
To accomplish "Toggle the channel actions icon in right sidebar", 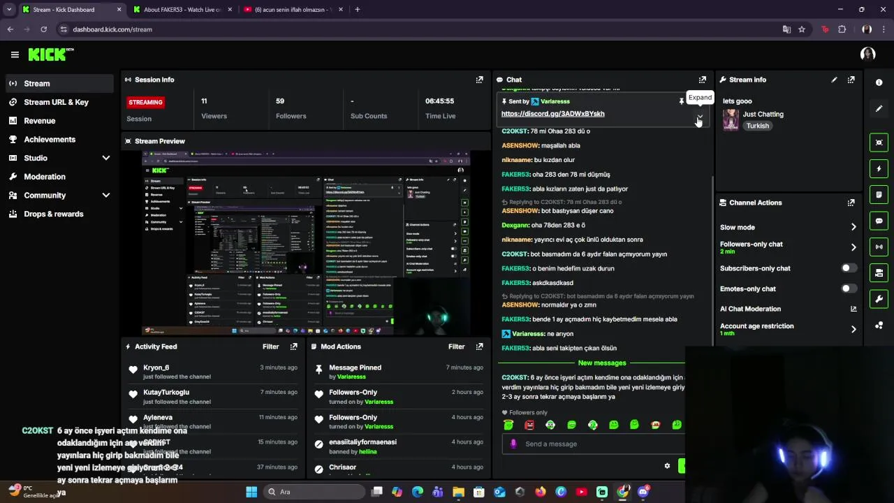I will click(879, 272).
